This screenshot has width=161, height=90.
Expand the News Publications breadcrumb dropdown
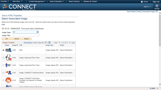tap(57, 1)
